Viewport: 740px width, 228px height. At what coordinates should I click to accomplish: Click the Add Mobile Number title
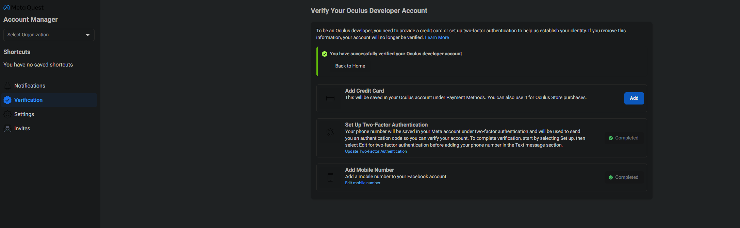pos(369,170)
